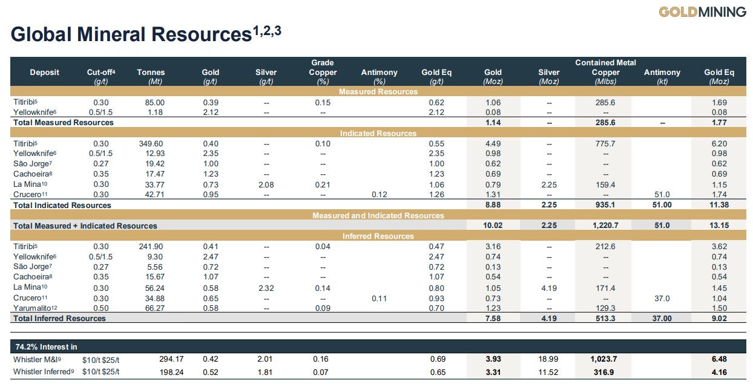The height and width of the screenshot is (384, 753).
Task: Click the 8.88 gold total
Action: pyautogui.click(x=493, y=205)
